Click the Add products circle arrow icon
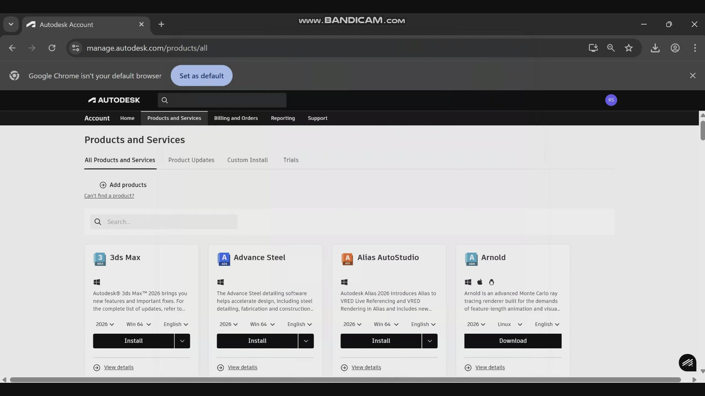This screenshot has height=396, width=705. click(103, 185)
